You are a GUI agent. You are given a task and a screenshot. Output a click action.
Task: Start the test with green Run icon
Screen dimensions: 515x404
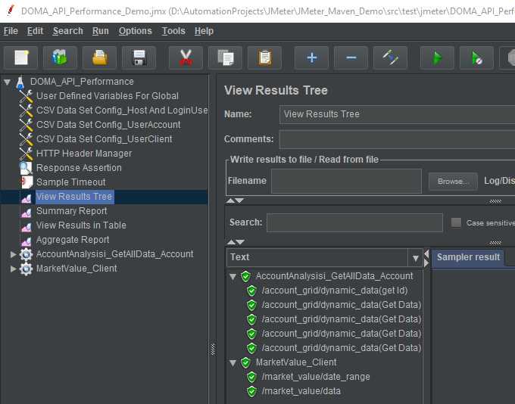pyautogui.click(x=437, y=57)
